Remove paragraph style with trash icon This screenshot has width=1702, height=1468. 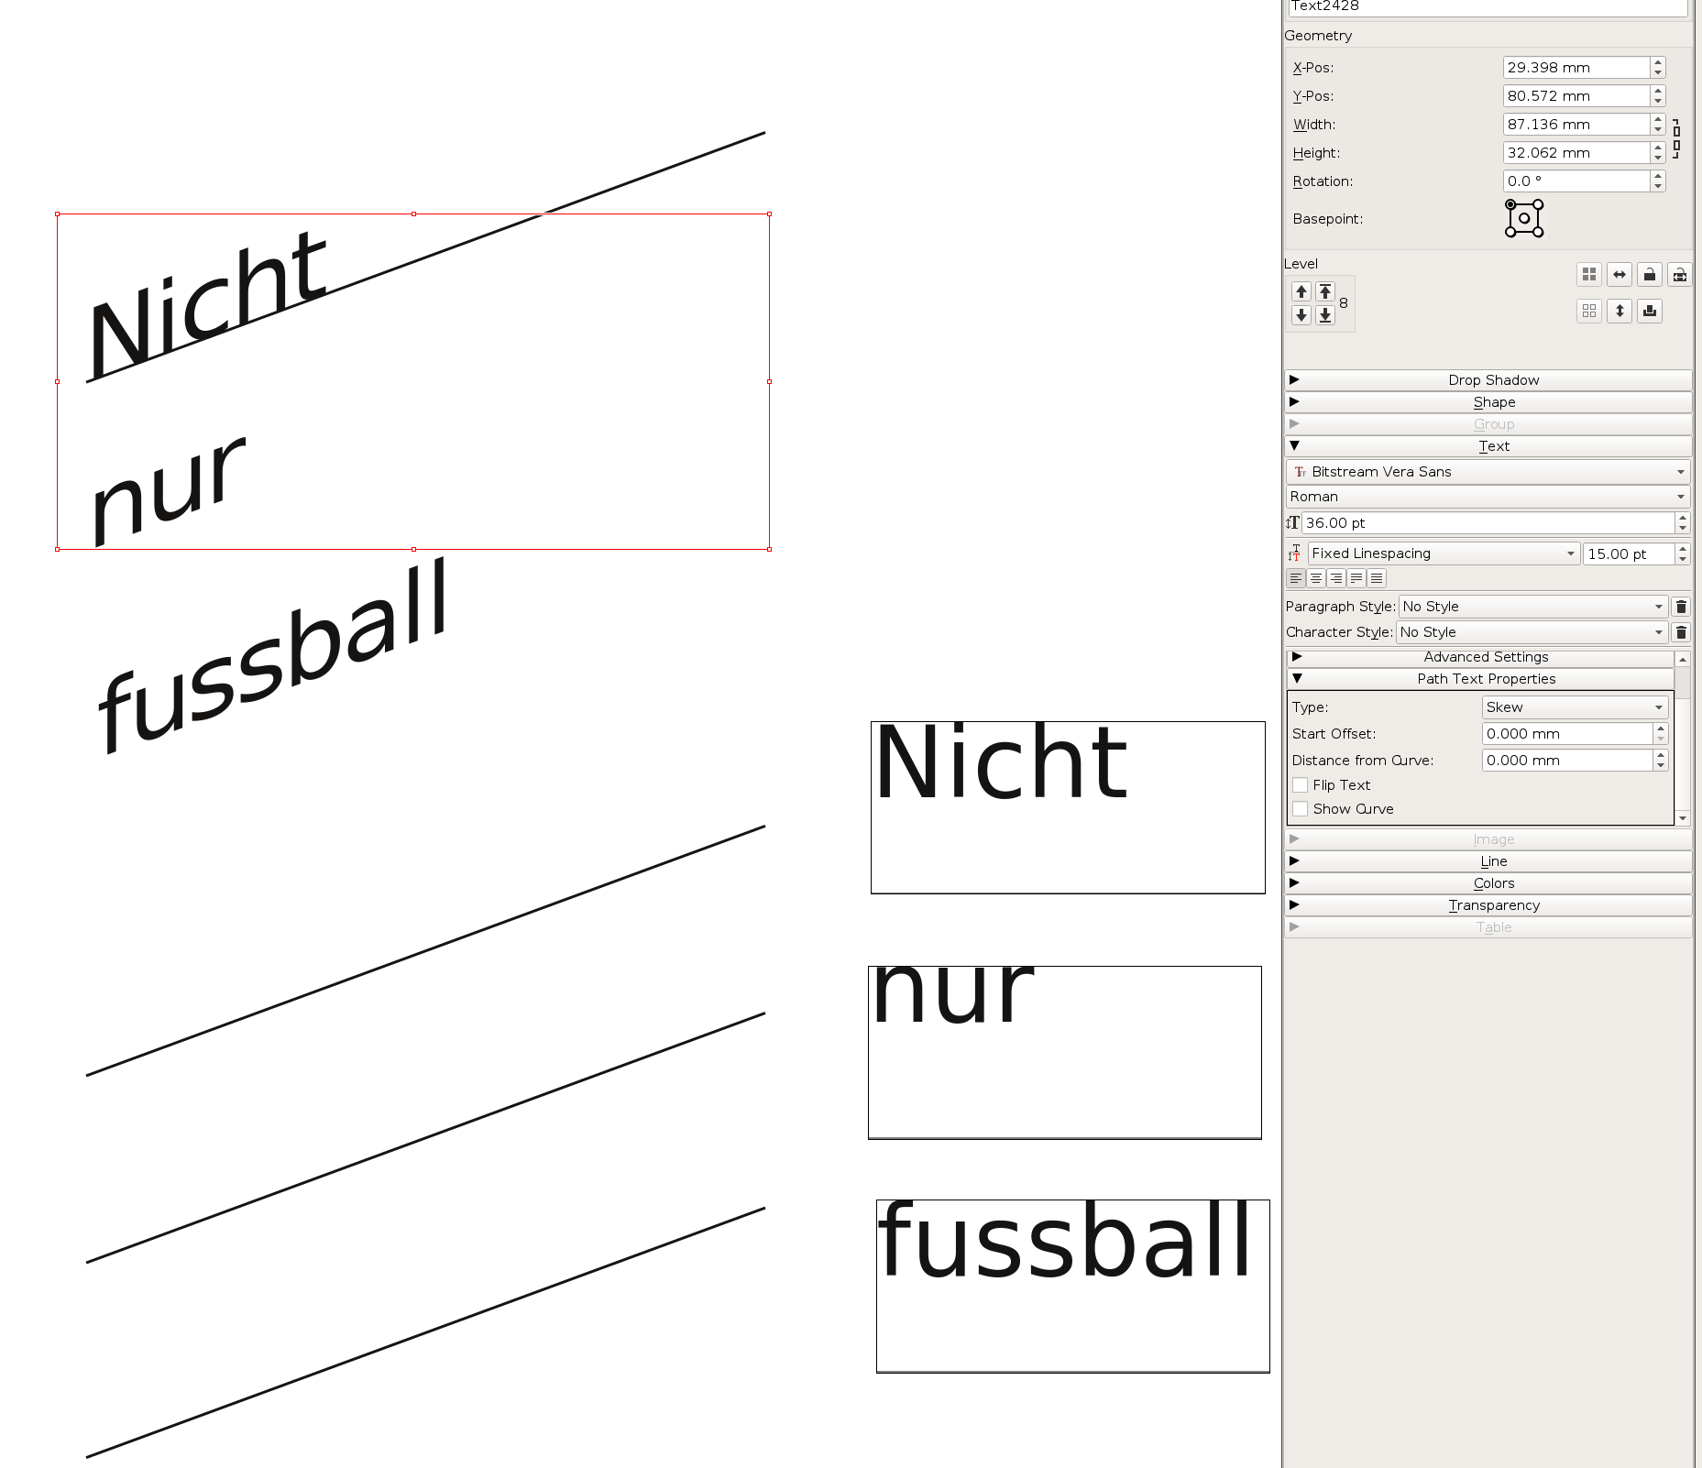coord(1681,607)
